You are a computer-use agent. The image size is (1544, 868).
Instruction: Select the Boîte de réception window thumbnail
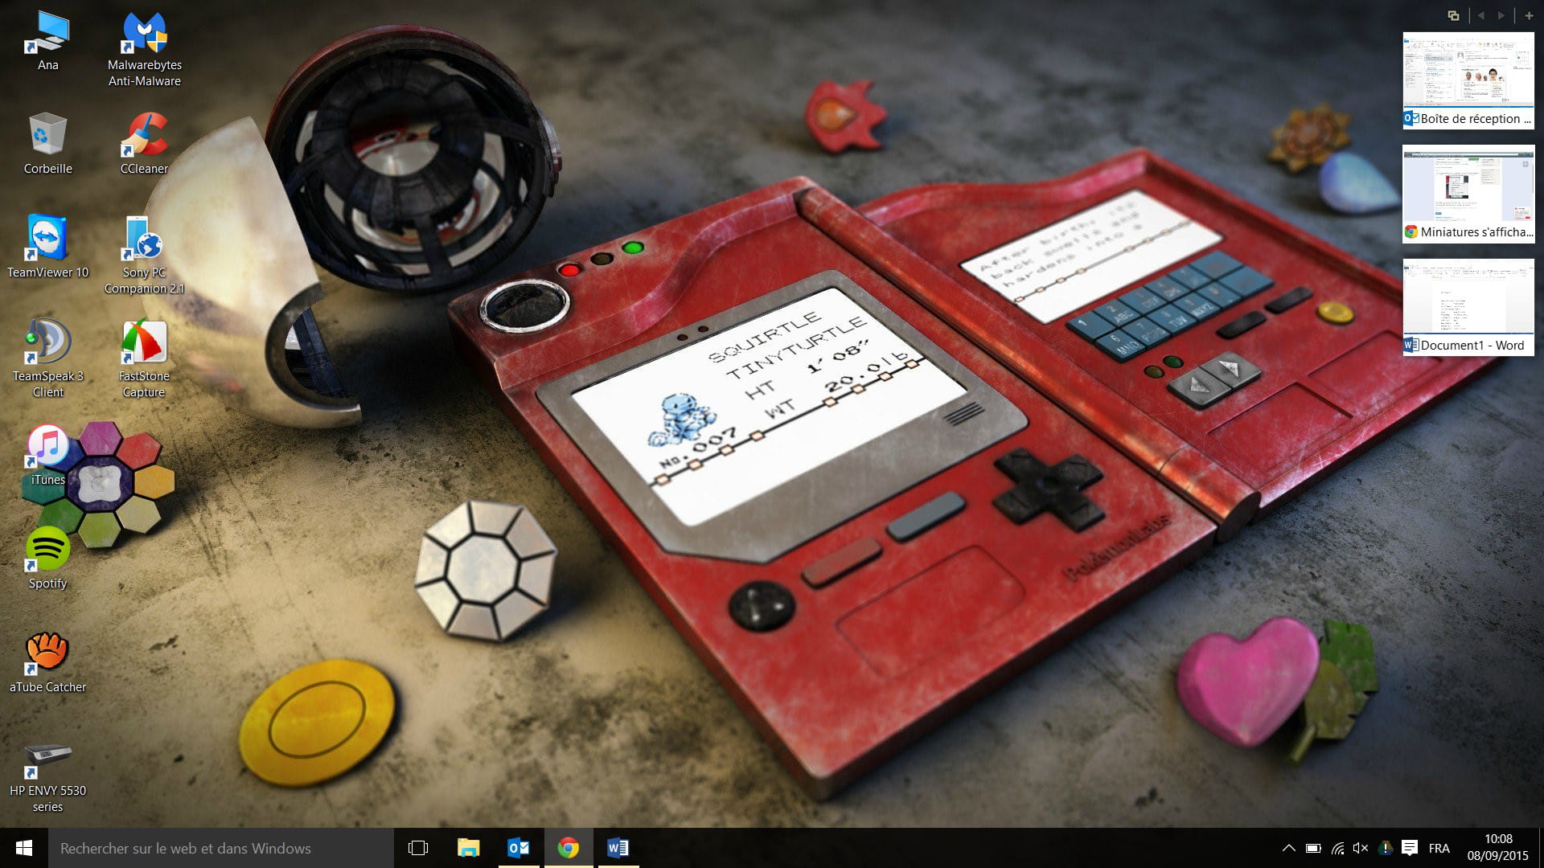click(1468, 80)
